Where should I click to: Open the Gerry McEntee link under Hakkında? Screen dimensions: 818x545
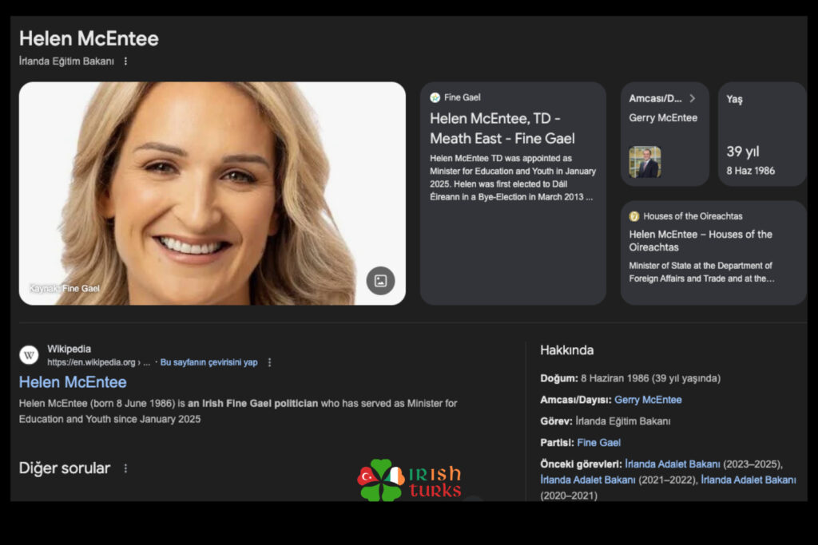tap(648, 400)
